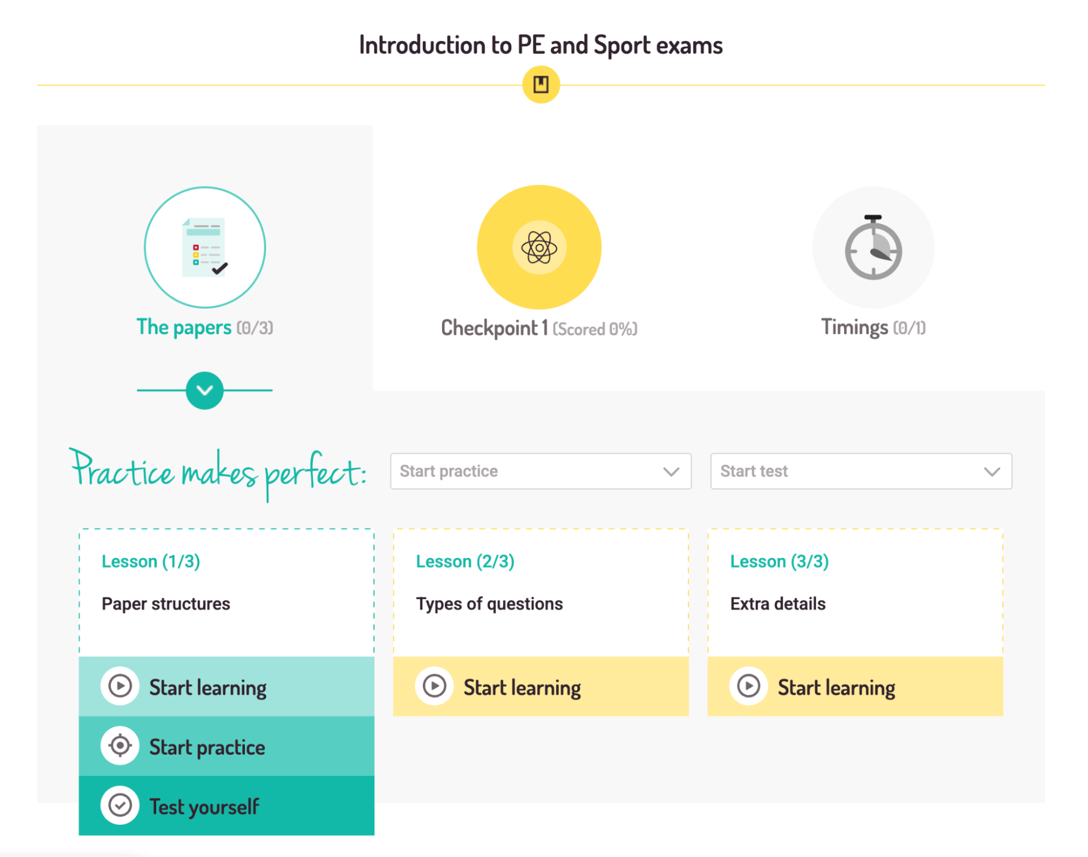This screenshot has width=1088, height=857.
Task: Select the 'Types of questions' lesson card
Action: coord(540,591)
